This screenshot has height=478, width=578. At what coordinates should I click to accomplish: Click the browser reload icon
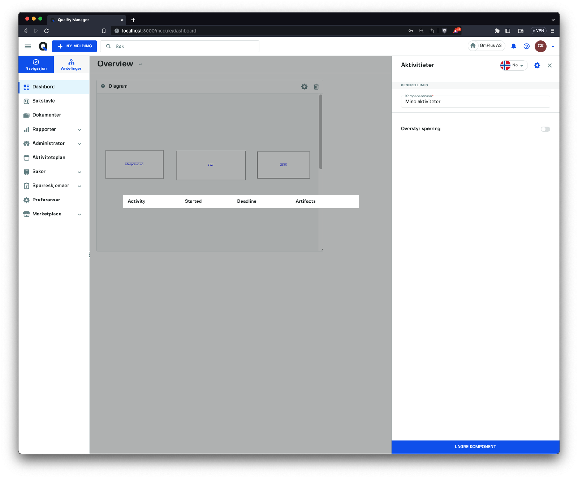[x=46, y=31]
